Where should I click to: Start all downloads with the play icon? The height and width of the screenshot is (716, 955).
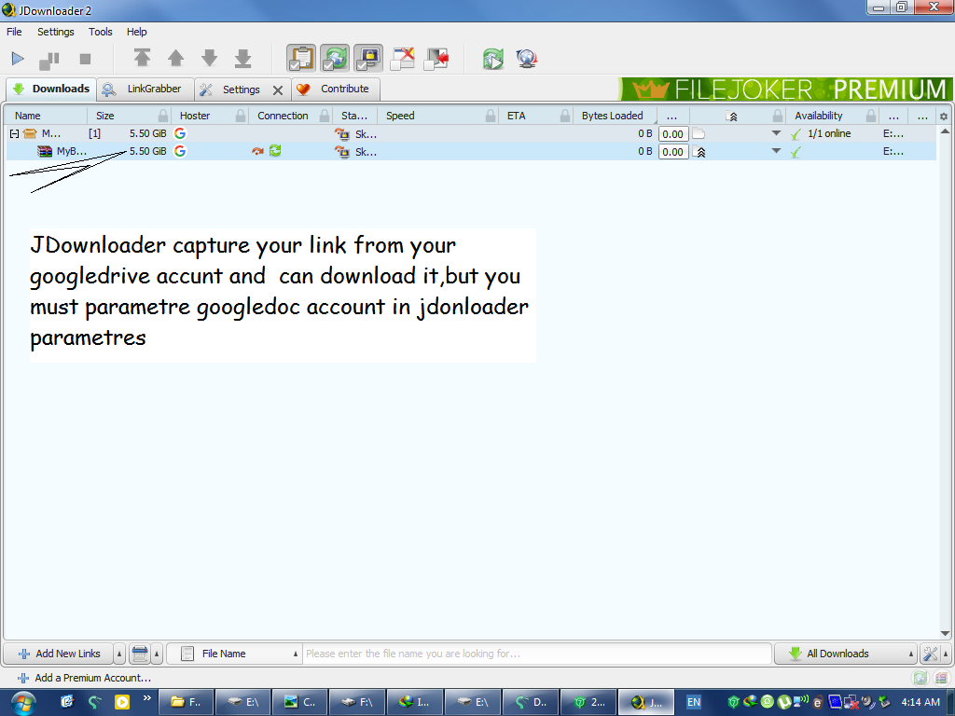pyautogui.click(x=18, y=59)
